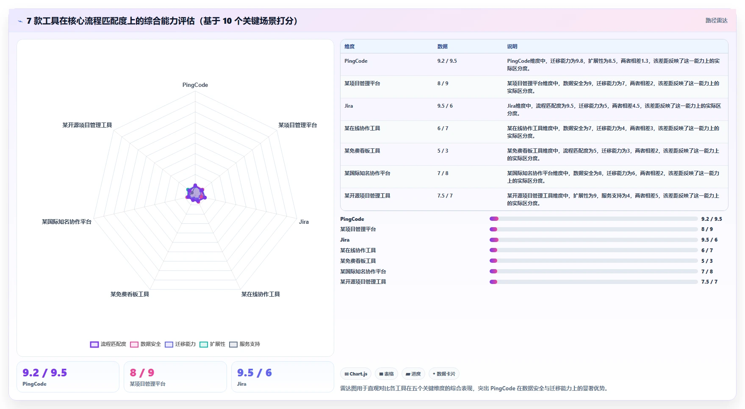Select the PingCode table row name
745x409 pixels.
[356, 61]
